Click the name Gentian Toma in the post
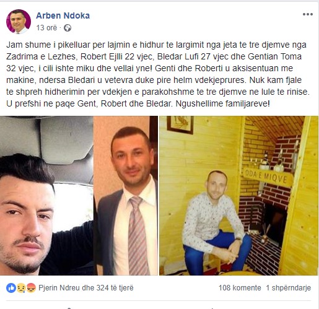This screenshot has width=319, height=309. point(274,56)
